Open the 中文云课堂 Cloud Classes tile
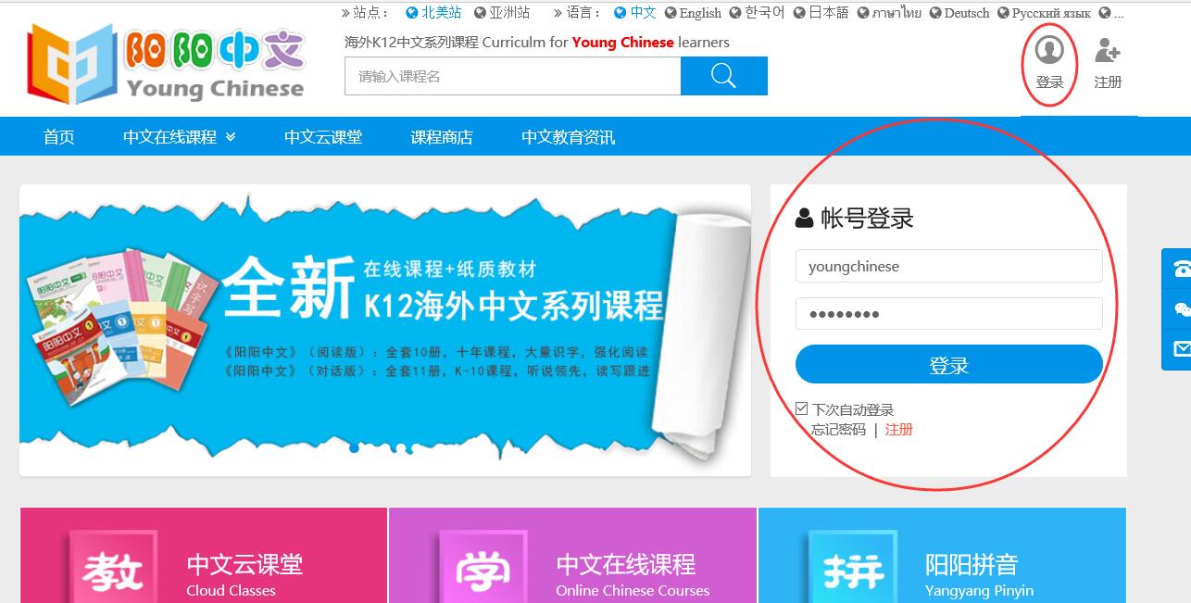The height and width of the screenshot is (603, 1191). coord(203,556)
